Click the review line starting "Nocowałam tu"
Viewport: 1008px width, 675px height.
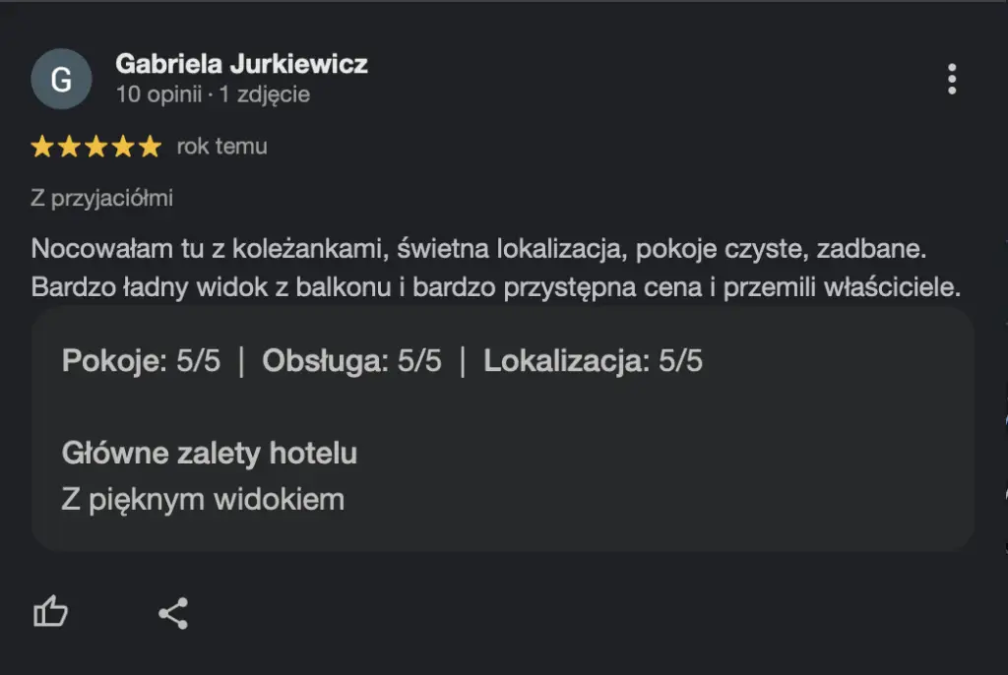[479, 248]
